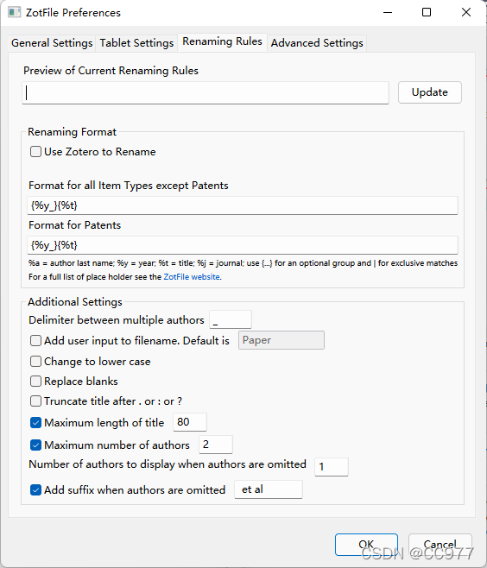The image size is (487, 568).
Task: Click the authors-to-display value 1
Action: (332, 467)
